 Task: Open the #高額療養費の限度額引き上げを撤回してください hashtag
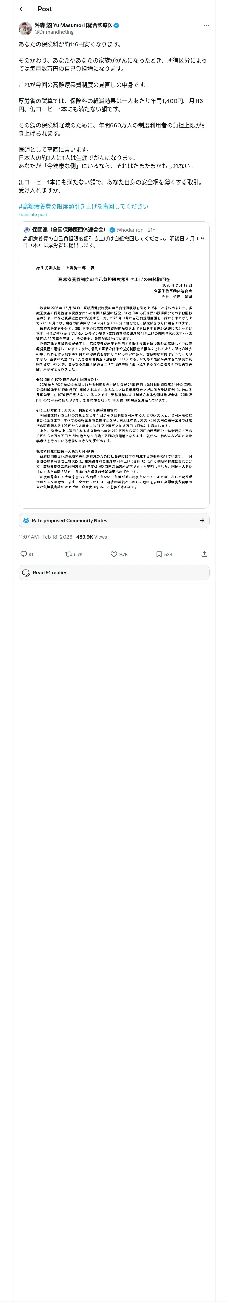pos(83,206)
